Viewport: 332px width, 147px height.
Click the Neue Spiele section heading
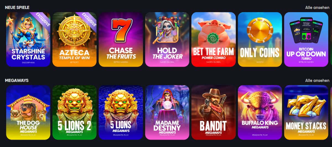click(17, 7)
